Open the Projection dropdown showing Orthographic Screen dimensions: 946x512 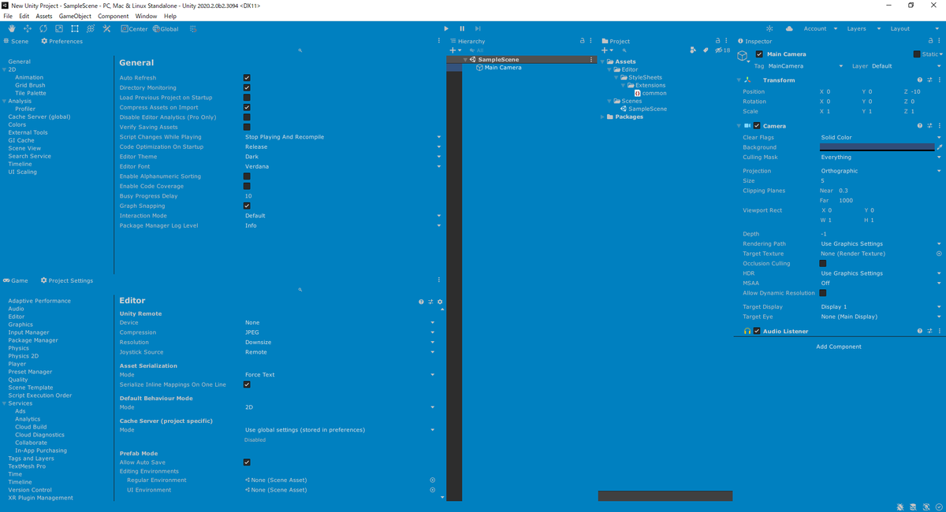click(881, 171)
